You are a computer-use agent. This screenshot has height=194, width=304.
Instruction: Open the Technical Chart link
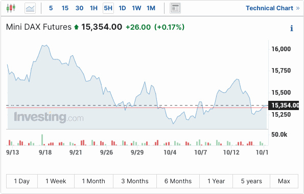click(273, 8)
